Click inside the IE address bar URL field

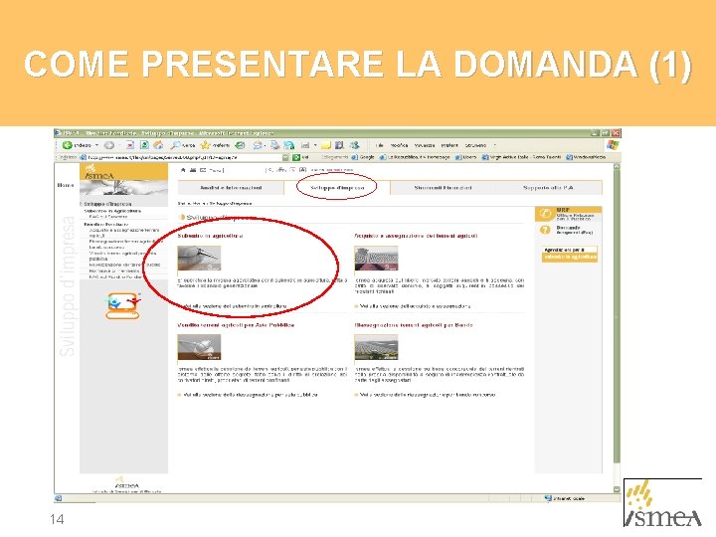coord(180,157)
